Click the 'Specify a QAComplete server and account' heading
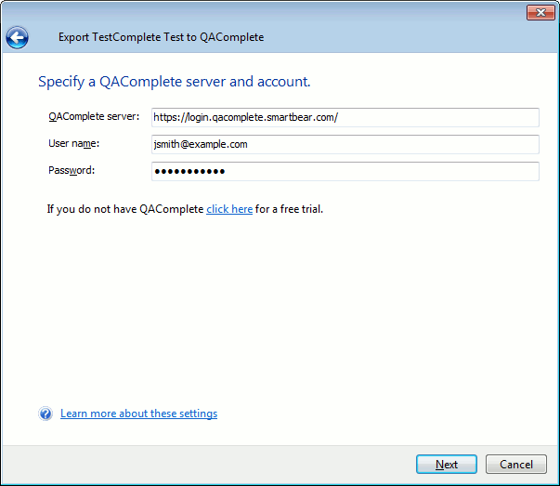This screenshot has height=486, width=560. (174, 82)
